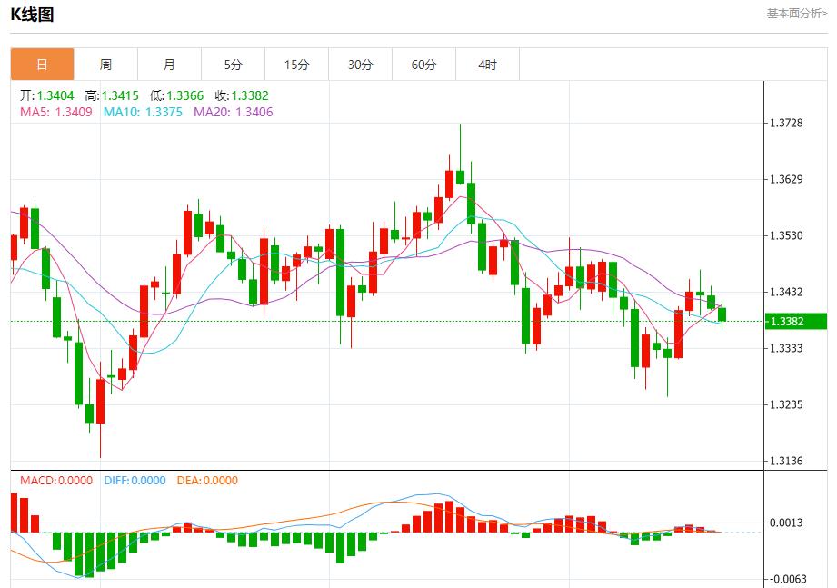Switch to the 周 weekly timeframe tab
The height and width of the screenshot is (588, 837).
click(x=105, y=64)
